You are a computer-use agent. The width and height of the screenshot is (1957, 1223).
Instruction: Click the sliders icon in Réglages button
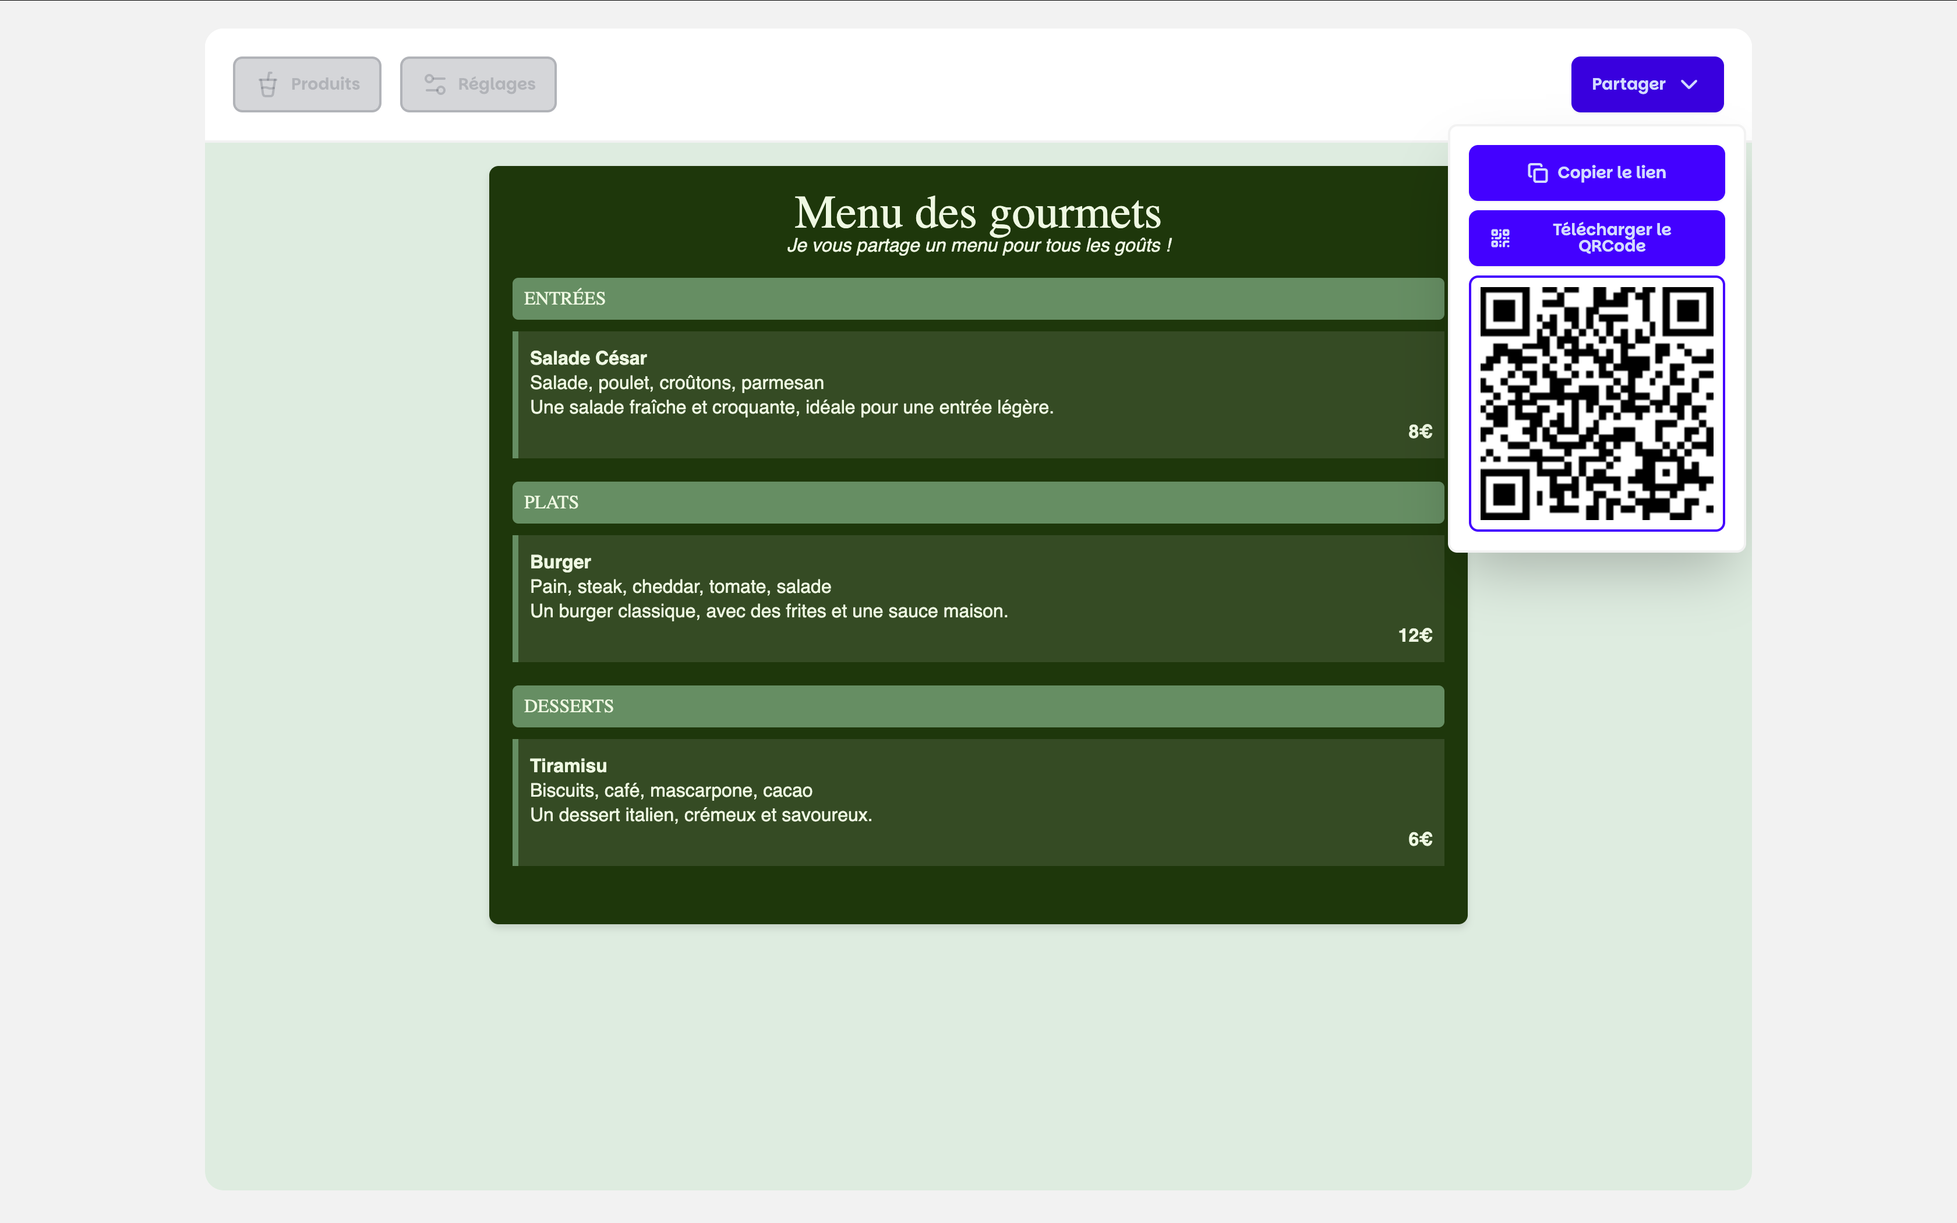point(435,84)
